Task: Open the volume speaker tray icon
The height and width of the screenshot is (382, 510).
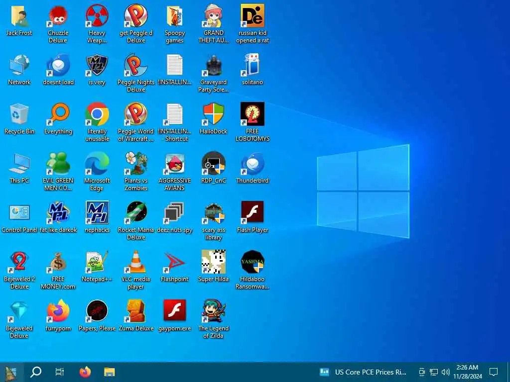Action: click(446, 372)
